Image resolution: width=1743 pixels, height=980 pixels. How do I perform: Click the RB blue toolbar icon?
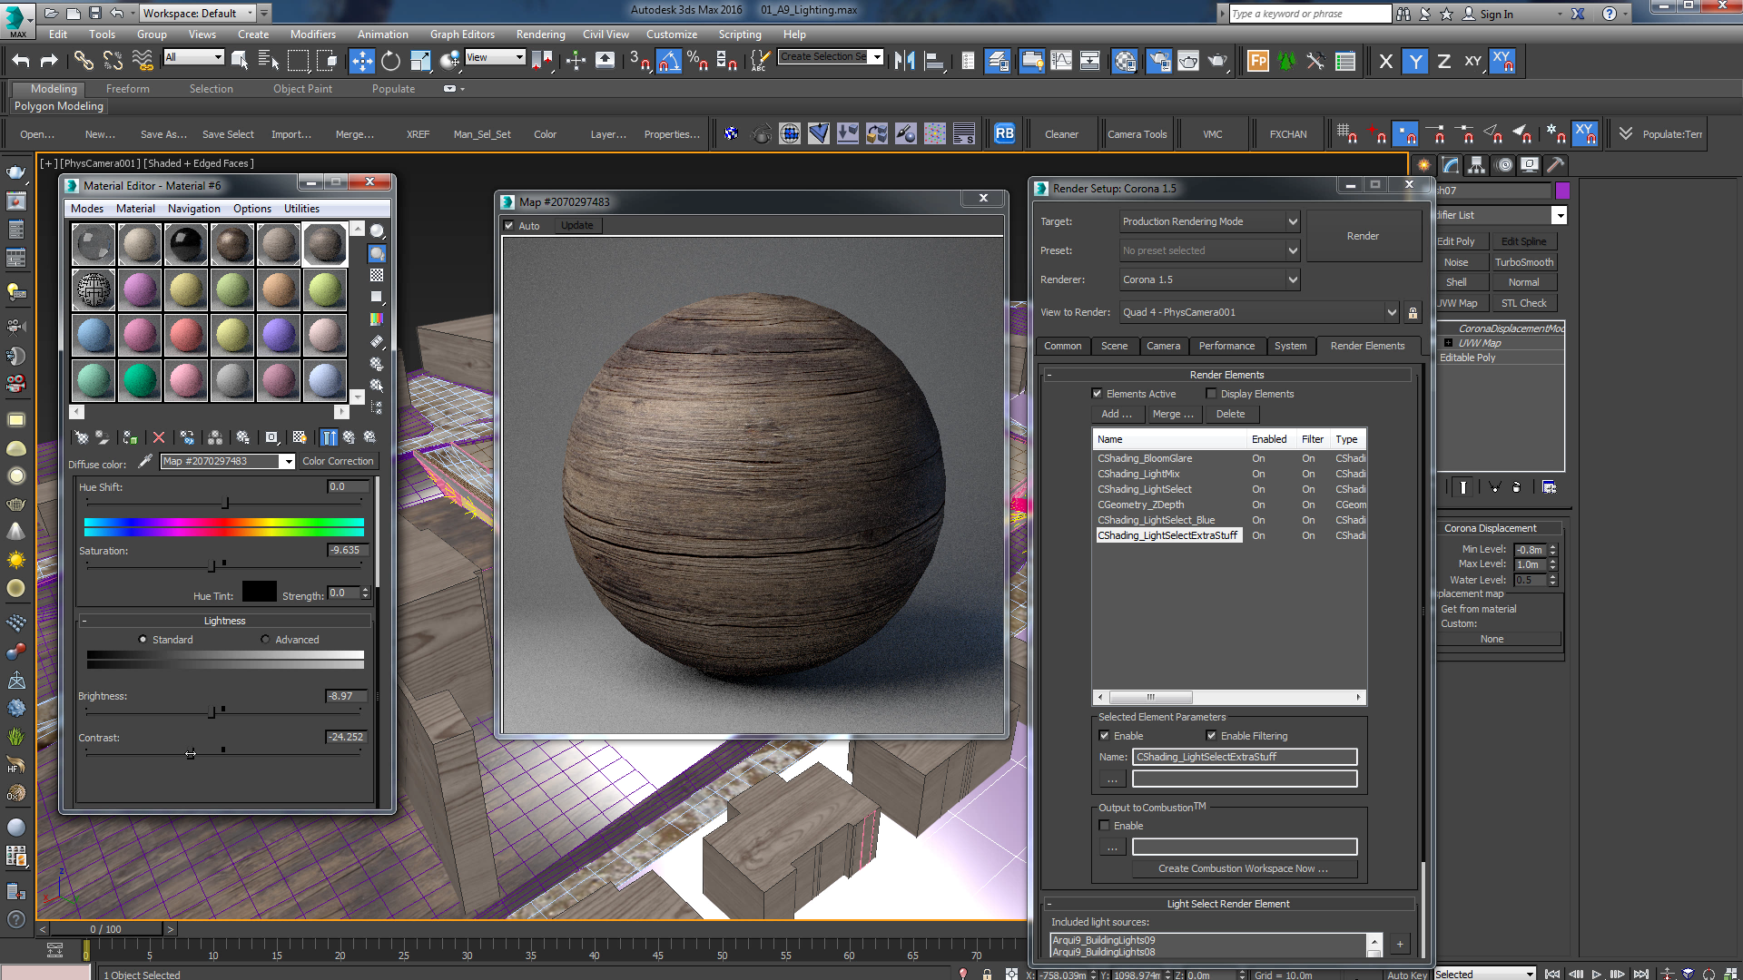pyautogui.click(x=1004, y=134)
